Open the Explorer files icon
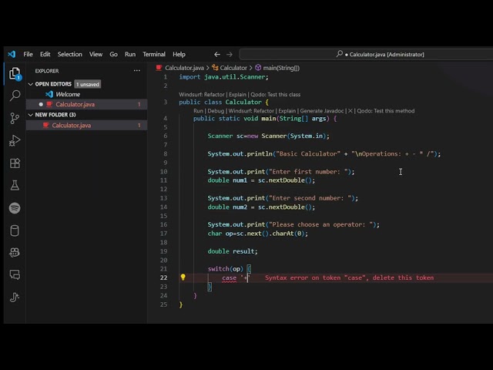The image size is (493, 370). 15,74
